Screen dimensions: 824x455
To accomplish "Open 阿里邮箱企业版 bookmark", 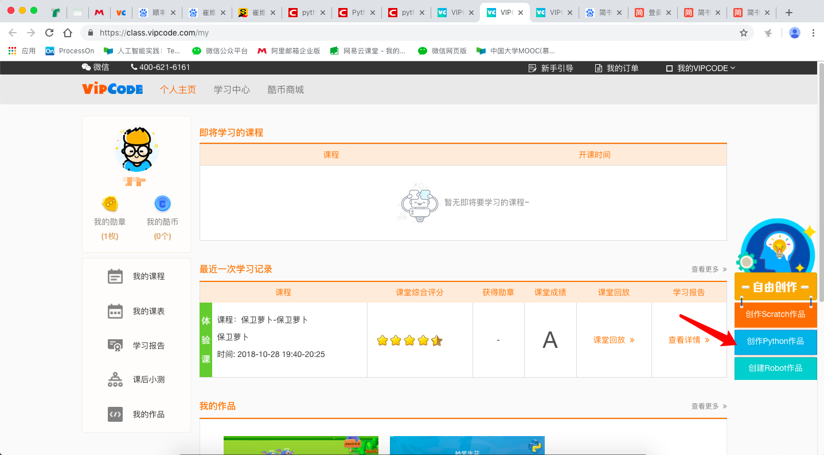I will pyautogui.click(x=289, y=50).
